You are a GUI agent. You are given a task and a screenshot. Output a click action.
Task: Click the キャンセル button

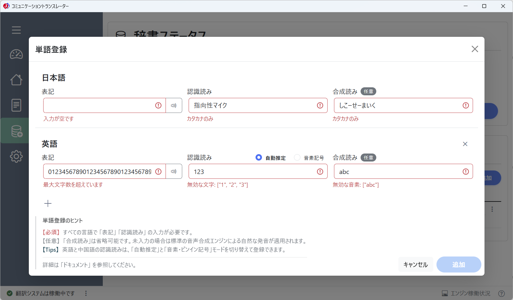[x=416, y=264]
